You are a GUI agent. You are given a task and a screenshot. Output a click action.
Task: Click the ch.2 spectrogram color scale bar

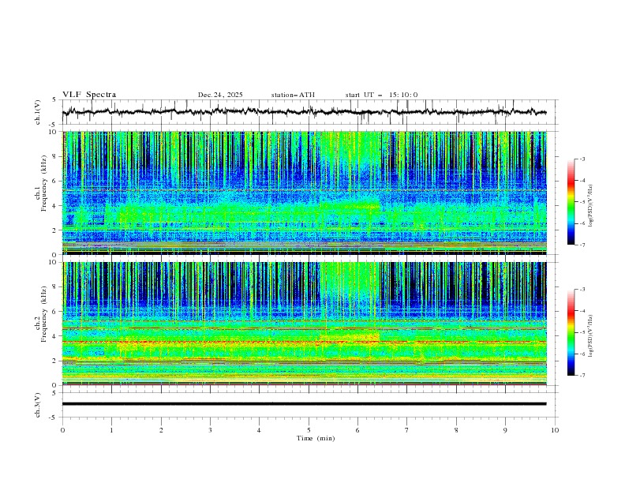571,332
